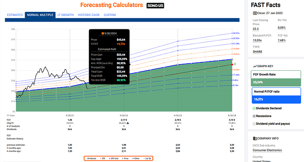This screenshot has height=162, width=304.
Task: Click the 21,28x multiple line label
Action: tap(236, 43)
